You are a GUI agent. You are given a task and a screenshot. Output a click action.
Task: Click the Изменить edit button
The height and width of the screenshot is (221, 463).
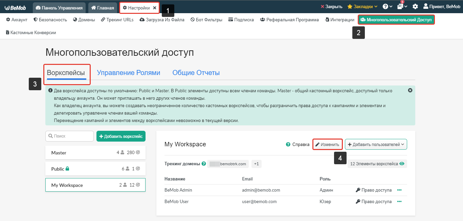tap(327, 144)
